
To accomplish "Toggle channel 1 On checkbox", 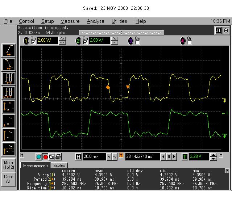I will [33, 42].
